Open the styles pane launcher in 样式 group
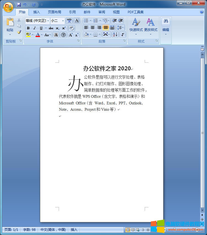This screenshot has width=207, height=235. click(157, 41)
